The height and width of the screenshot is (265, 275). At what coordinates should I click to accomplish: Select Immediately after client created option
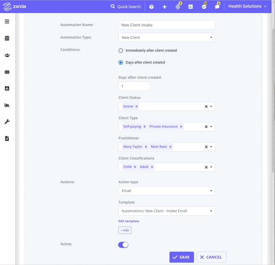[x=121, y=51]
